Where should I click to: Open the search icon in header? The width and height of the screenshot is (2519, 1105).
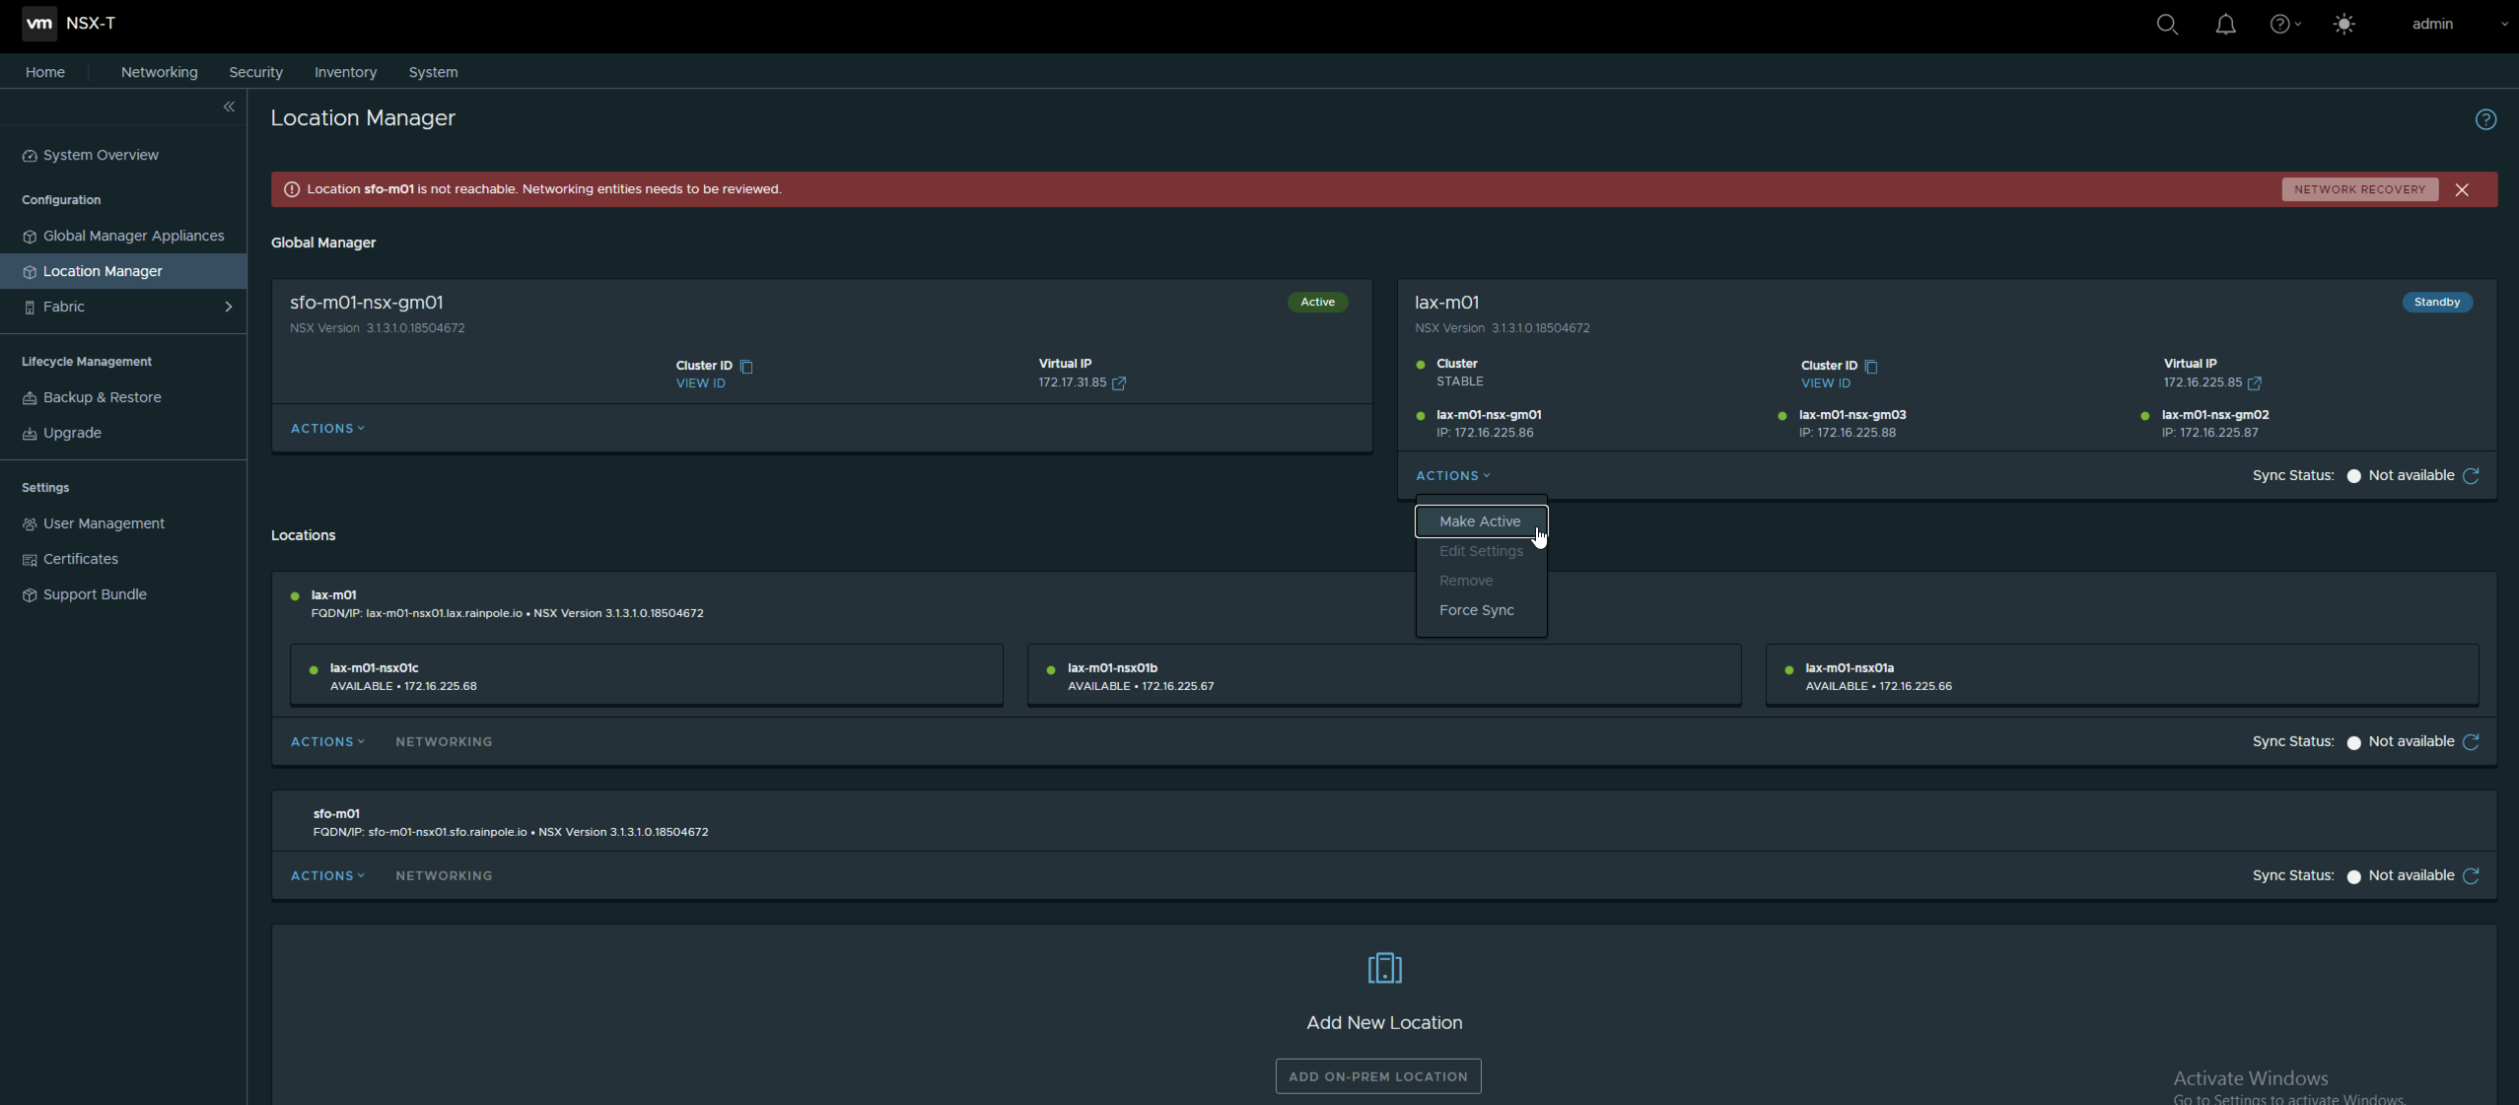coord(2166,25)
